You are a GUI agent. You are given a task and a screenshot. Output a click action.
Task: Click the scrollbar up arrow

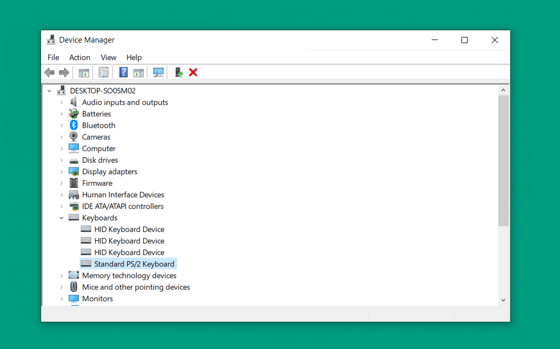(x=503, y=90)
